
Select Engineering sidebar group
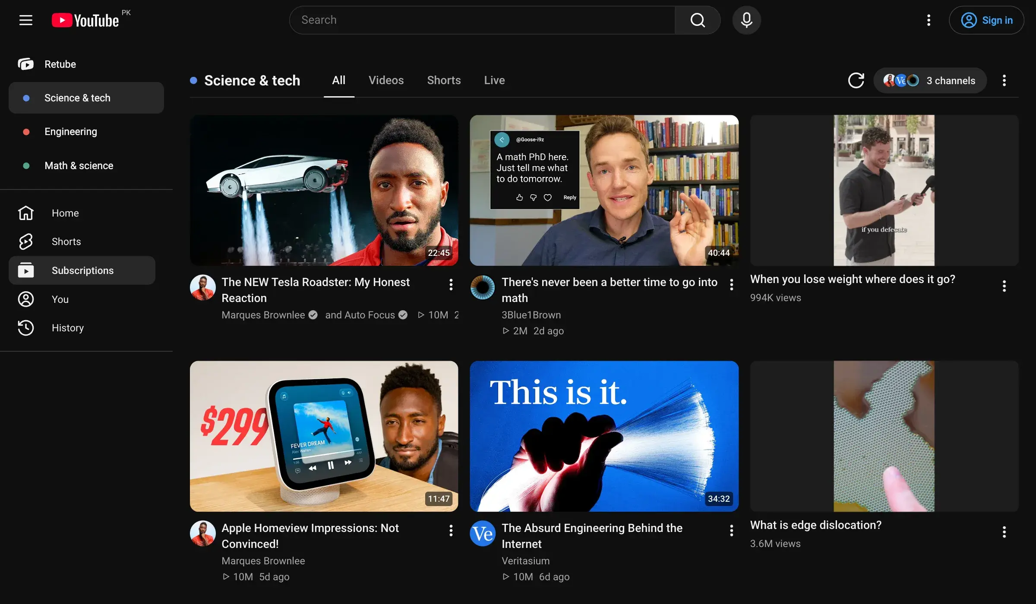pyautogui.click(x=86, y=132)
